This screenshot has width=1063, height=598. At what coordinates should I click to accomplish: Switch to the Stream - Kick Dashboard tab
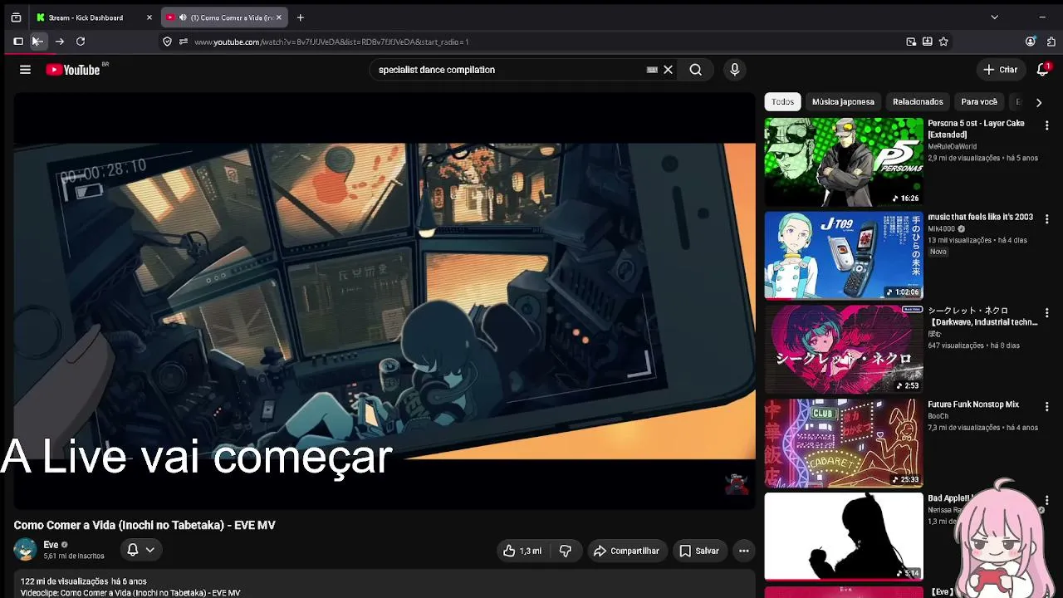tap(93, 17)
